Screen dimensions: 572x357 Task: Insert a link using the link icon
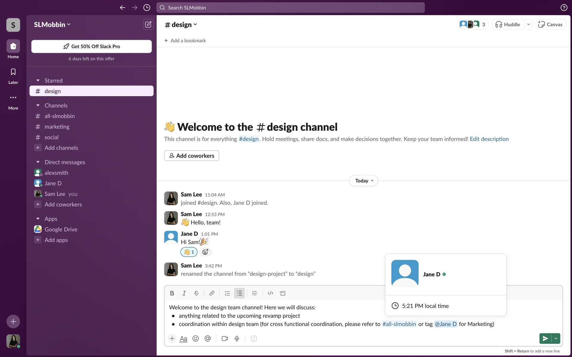pos(212,293)
